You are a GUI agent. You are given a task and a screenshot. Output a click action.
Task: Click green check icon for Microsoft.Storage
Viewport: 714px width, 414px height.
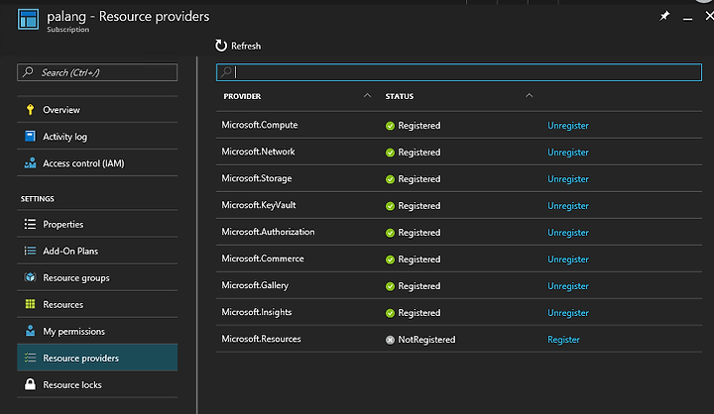click(390, 179)
